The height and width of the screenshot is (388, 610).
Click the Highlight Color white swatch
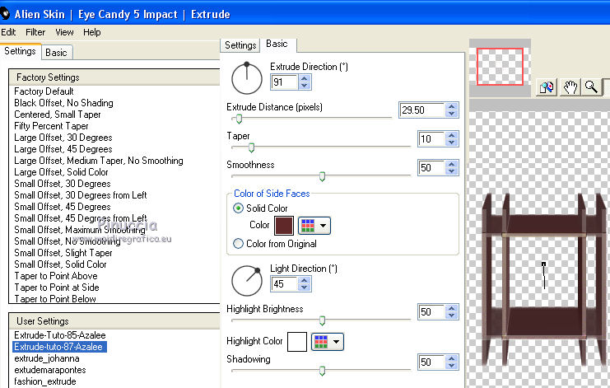[x=297, y=342]
